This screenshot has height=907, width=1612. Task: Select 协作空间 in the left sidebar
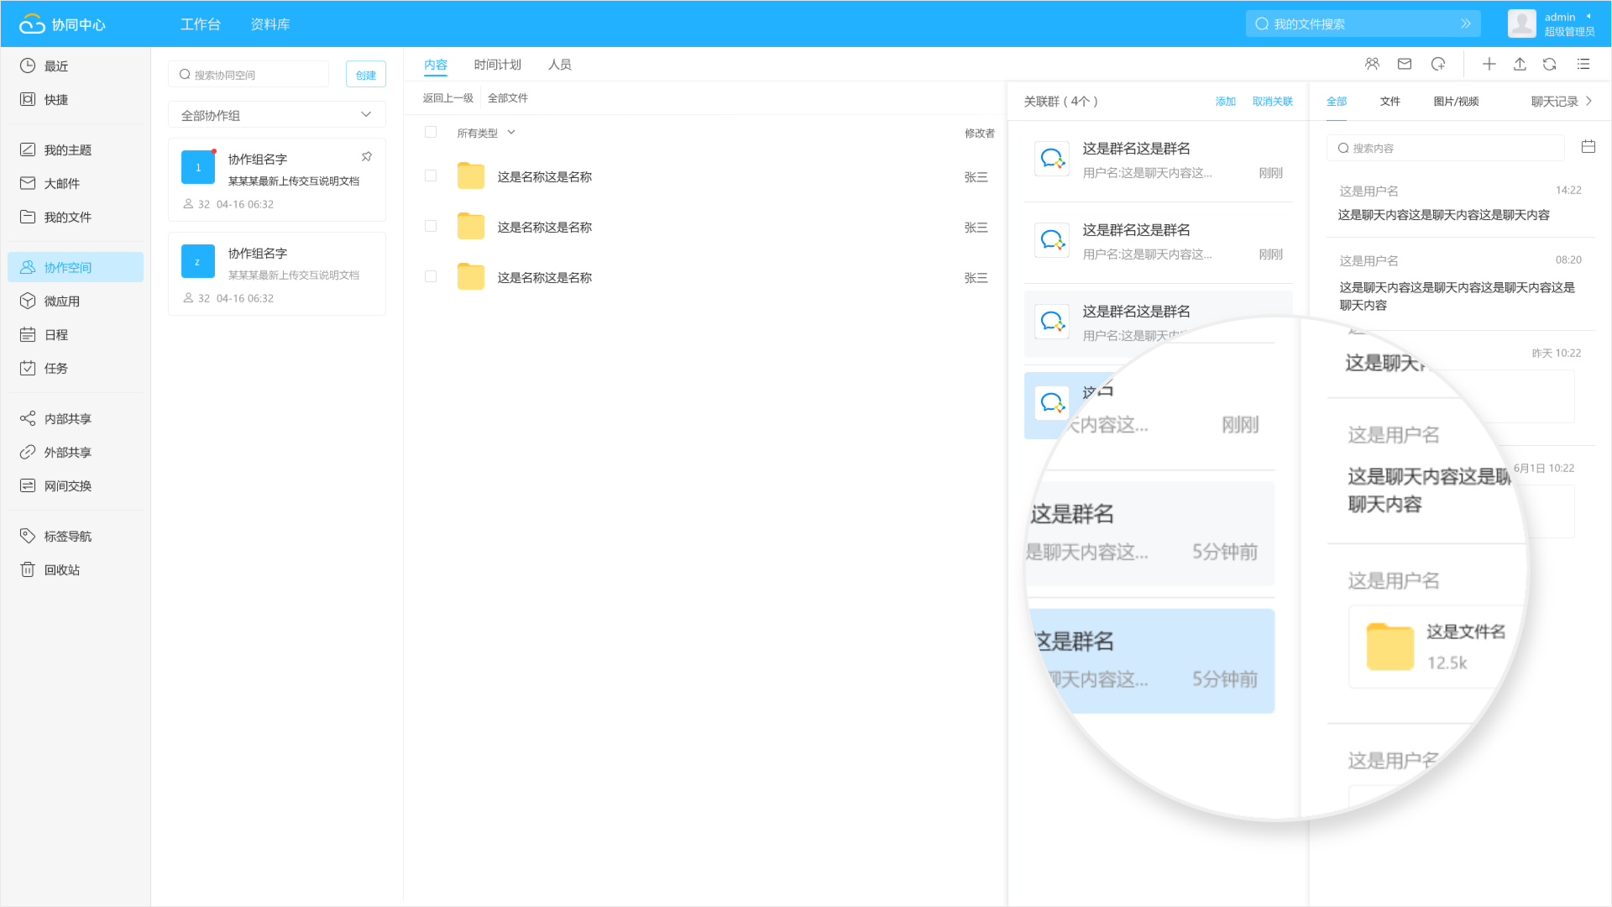67,267
